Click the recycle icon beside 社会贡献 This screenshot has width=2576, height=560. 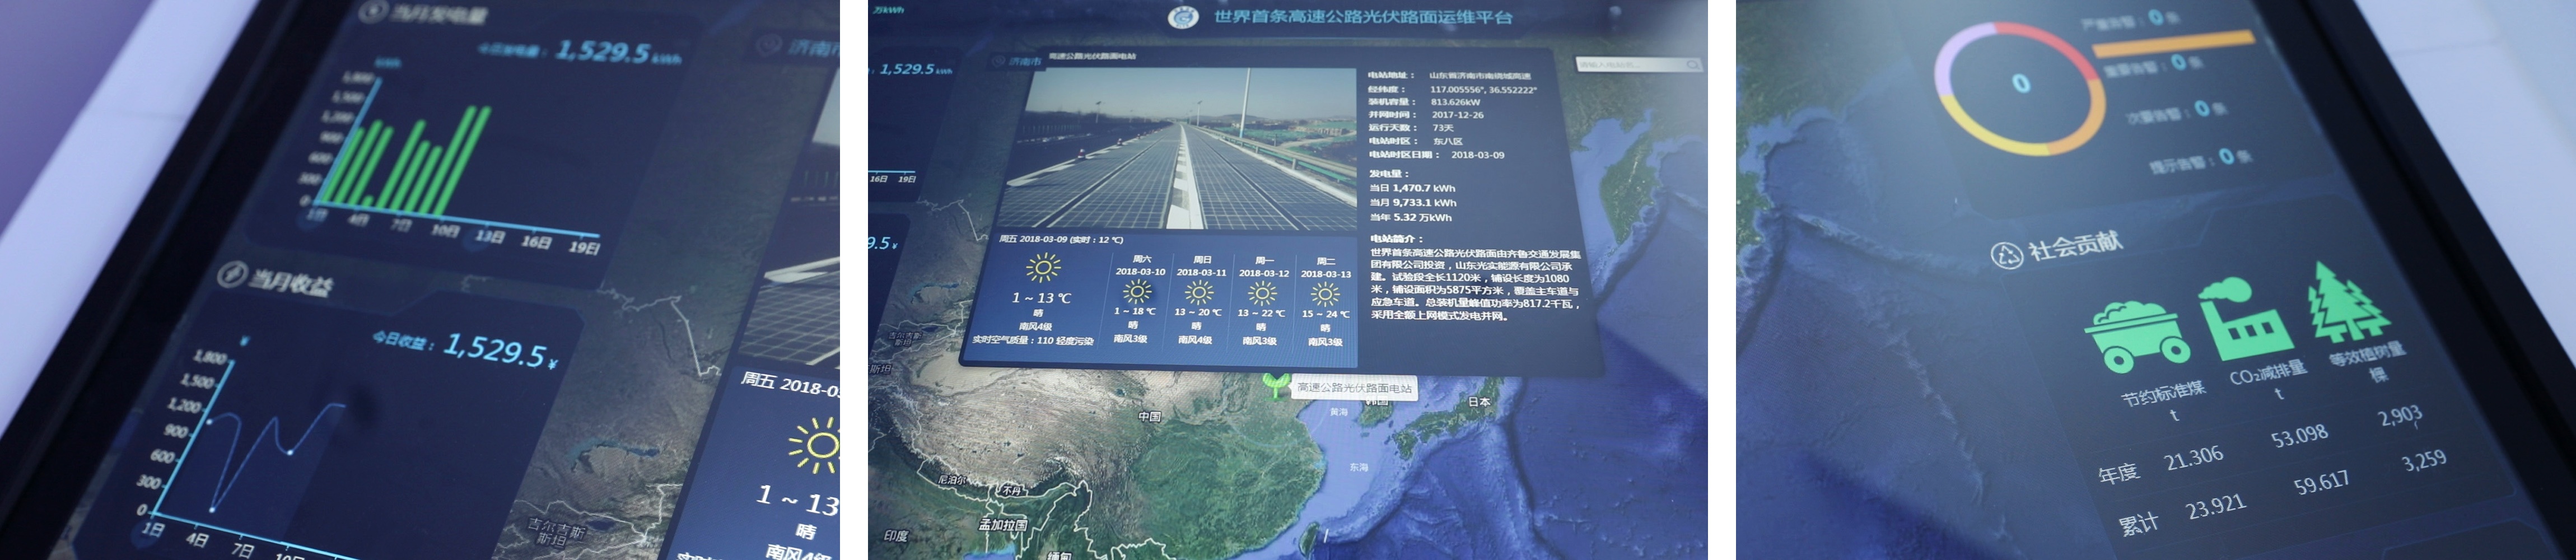[2005, 256]
